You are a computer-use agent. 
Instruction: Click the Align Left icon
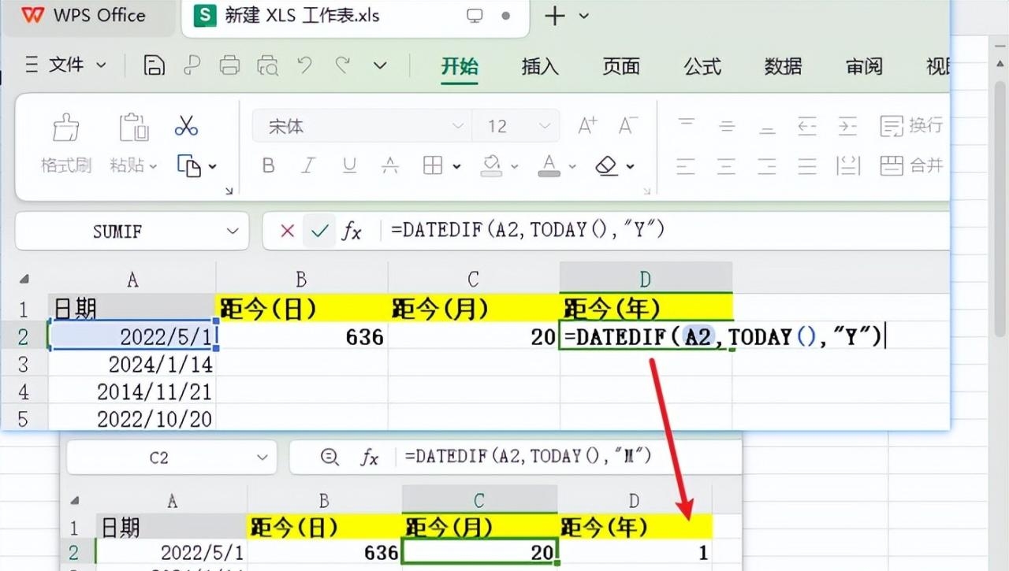[x=687, y=165]
